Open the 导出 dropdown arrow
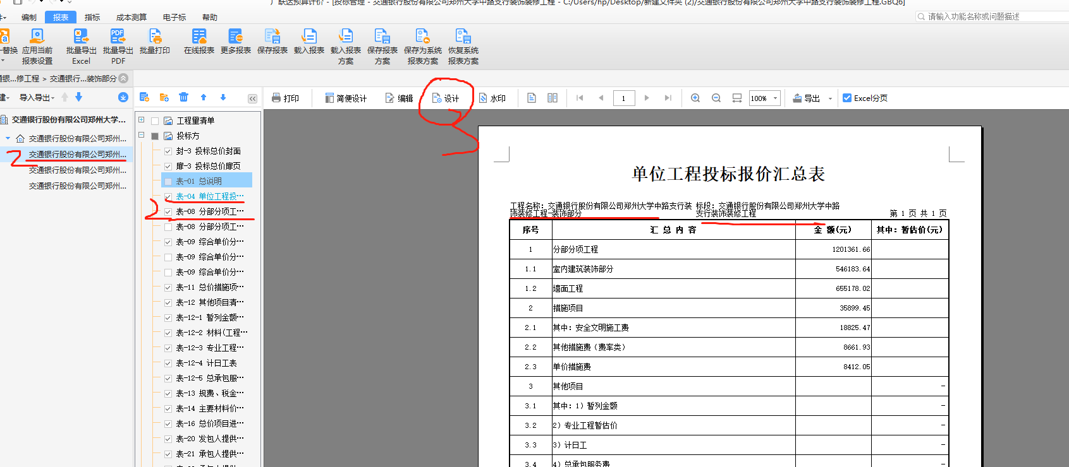Screen dimensions: 1069x467 pyautogui.click(x=830, y=98)
